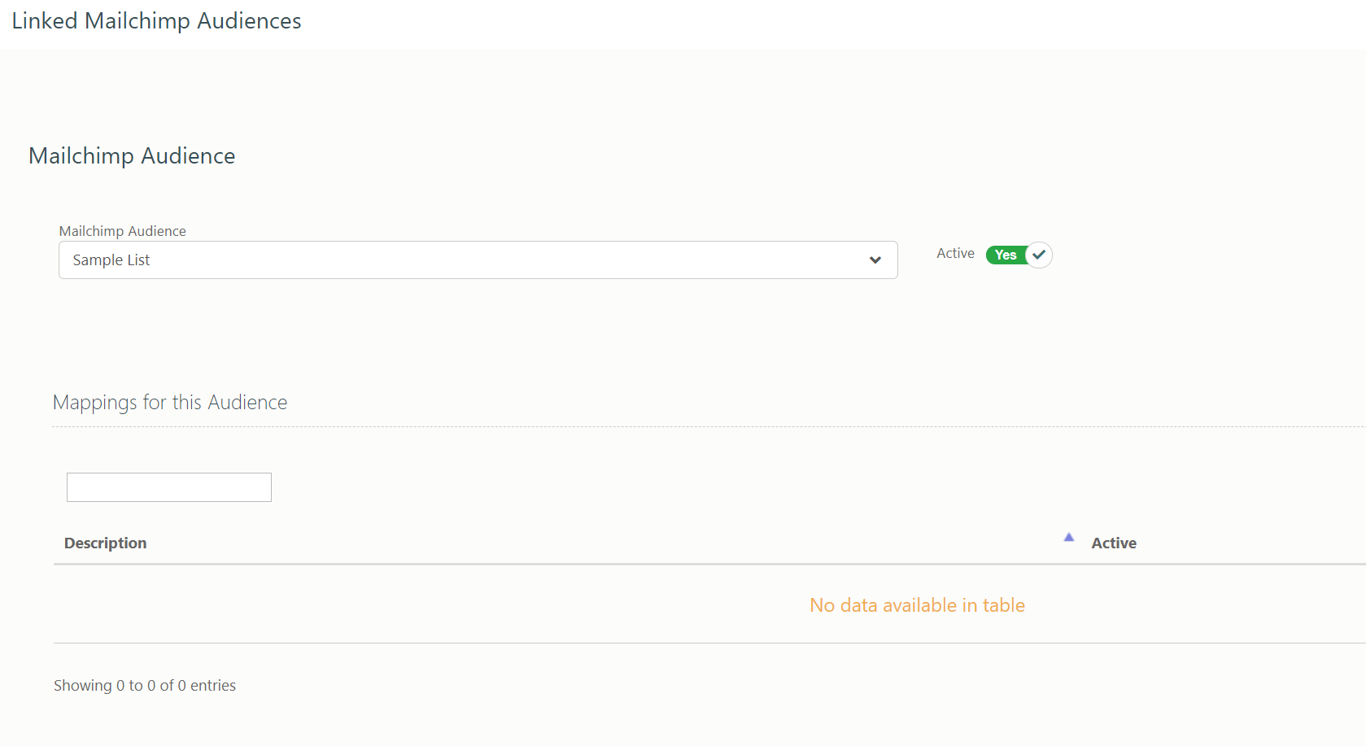Viewport: 1366px width, 746px height.
Task: Click the empty table body row
Action: pos(709,604)
